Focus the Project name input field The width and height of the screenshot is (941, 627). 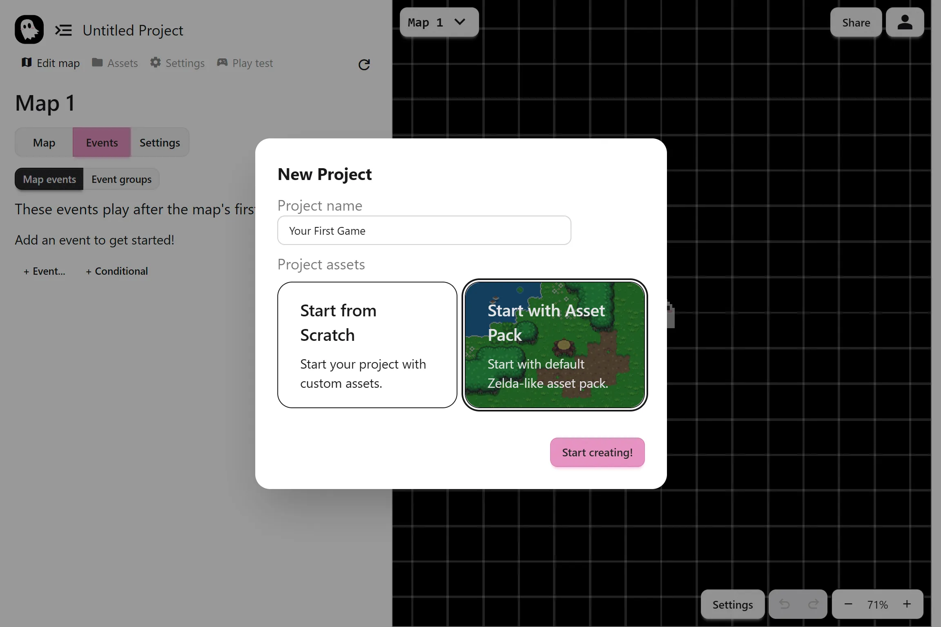(x=424, y=231)
